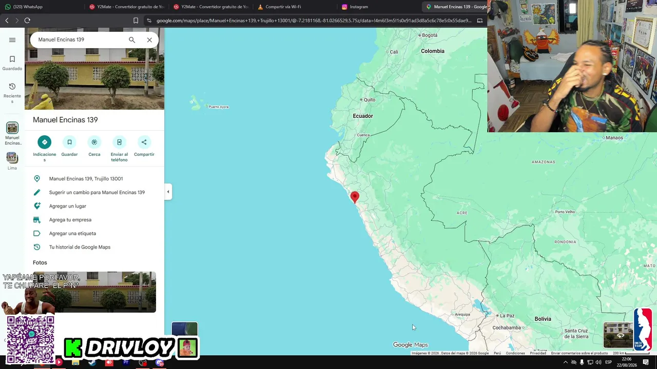Click the Condiciones link in map footer
Image resolution: width=657 pixels, height=369 pixels.
515,353
